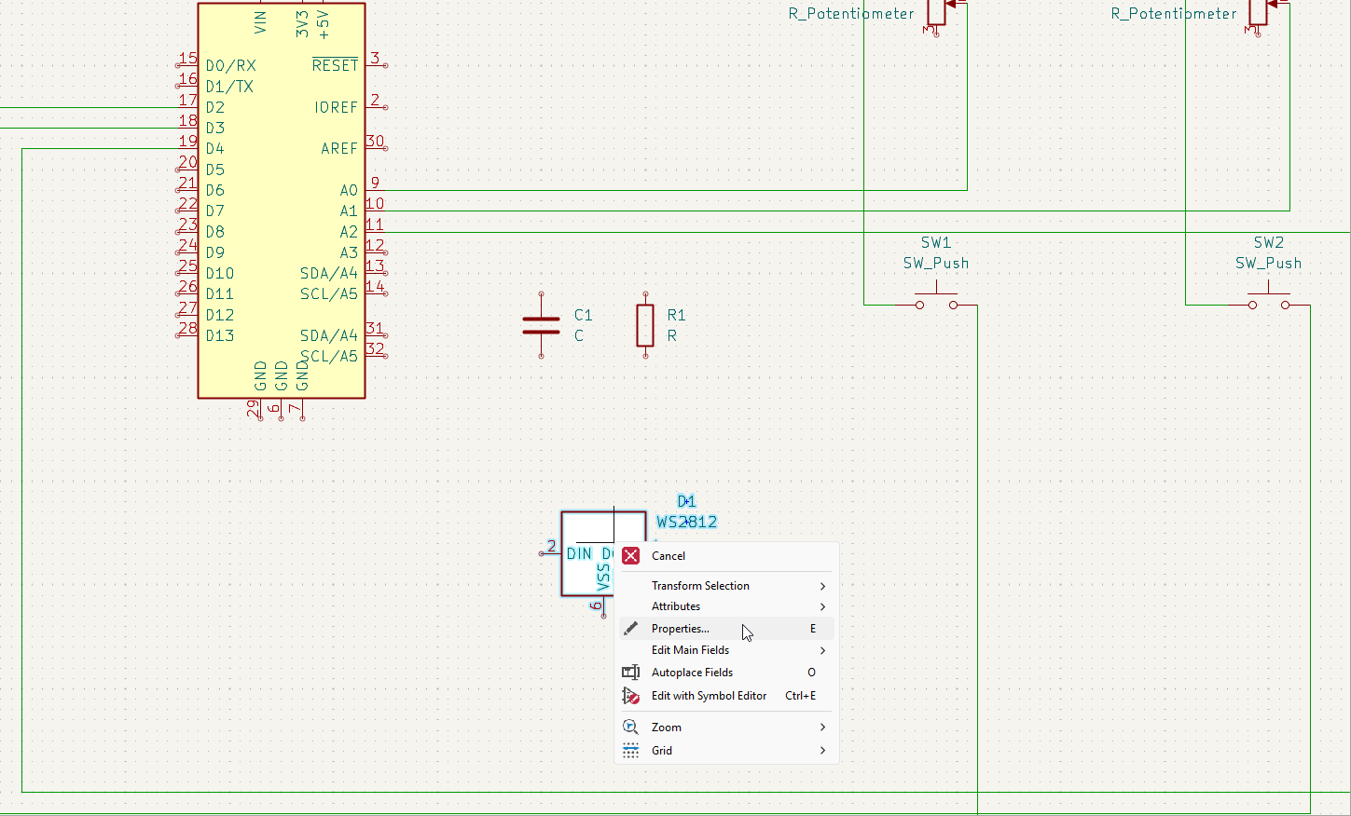
Task: Select the capacitor C1 symbol
Action: [542, 325]
